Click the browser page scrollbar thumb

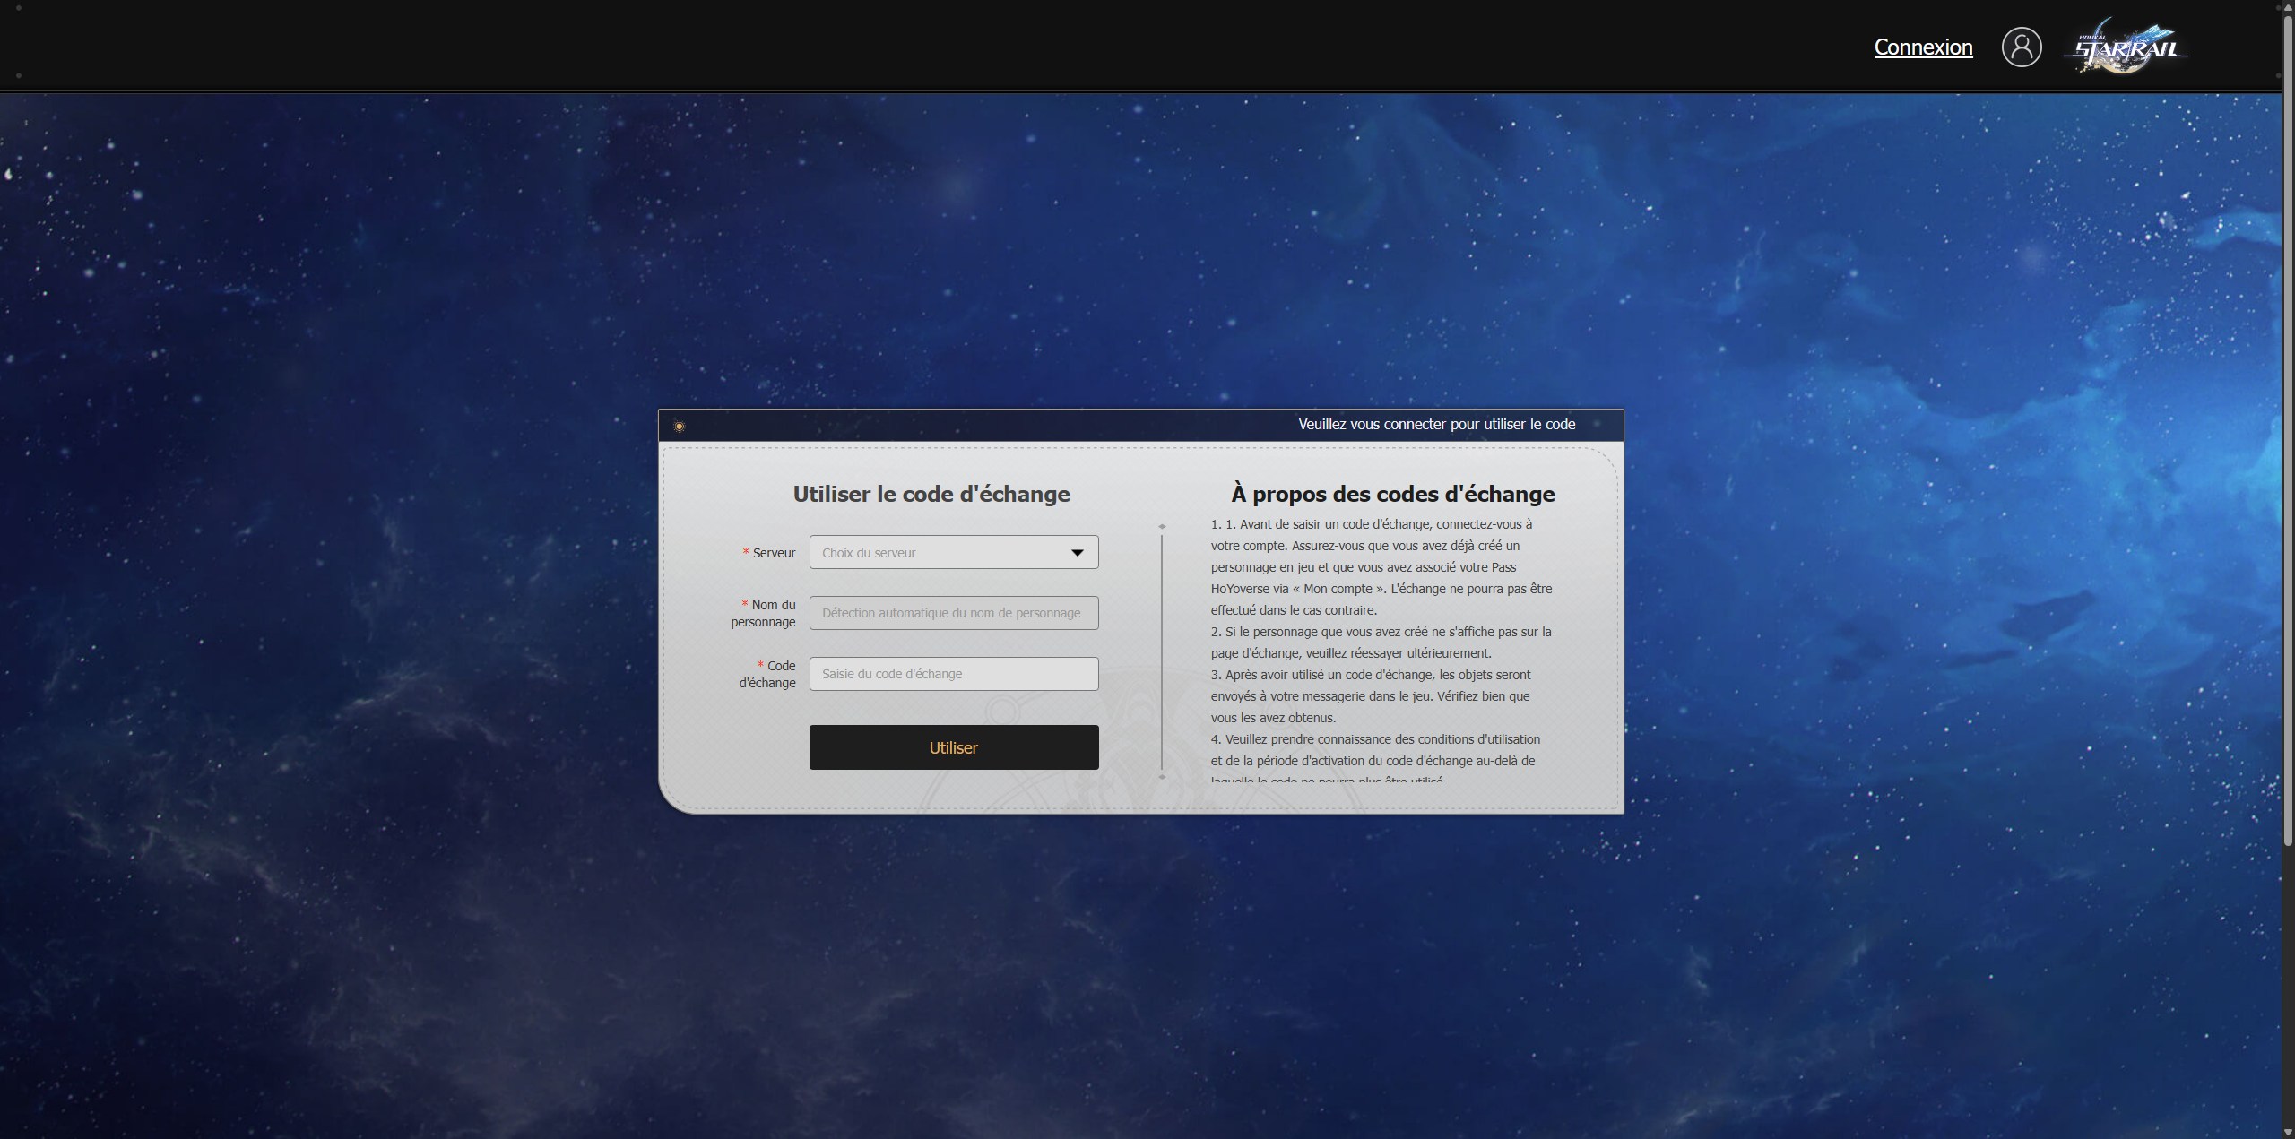tap(2288, 430)
